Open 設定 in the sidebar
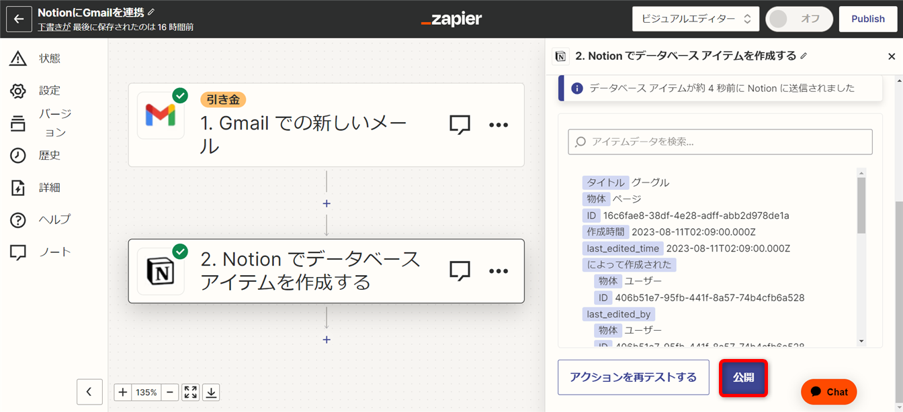 (x=49, y=91)
